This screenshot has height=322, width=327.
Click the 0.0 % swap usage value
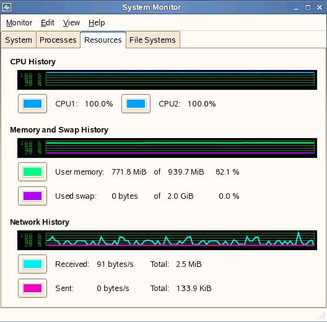tap(229, 196)
